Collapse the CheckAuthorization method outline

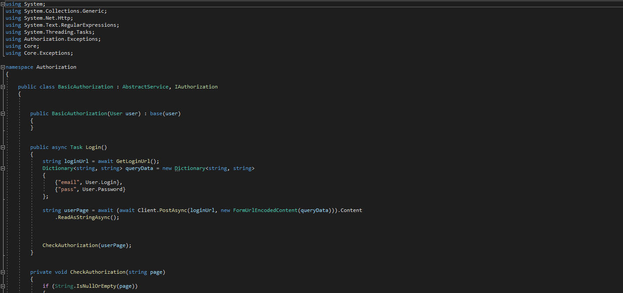3,272
